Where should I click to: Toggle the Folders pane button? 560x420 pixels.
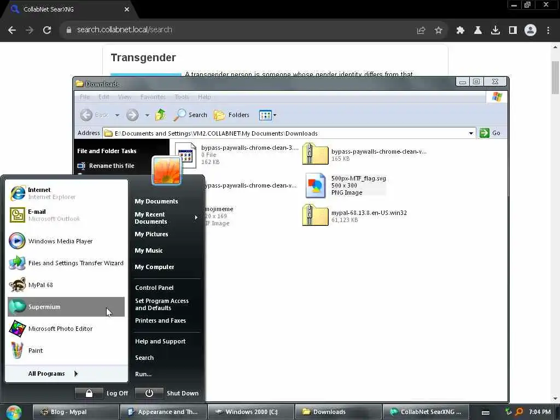click(x=231, y=115)
